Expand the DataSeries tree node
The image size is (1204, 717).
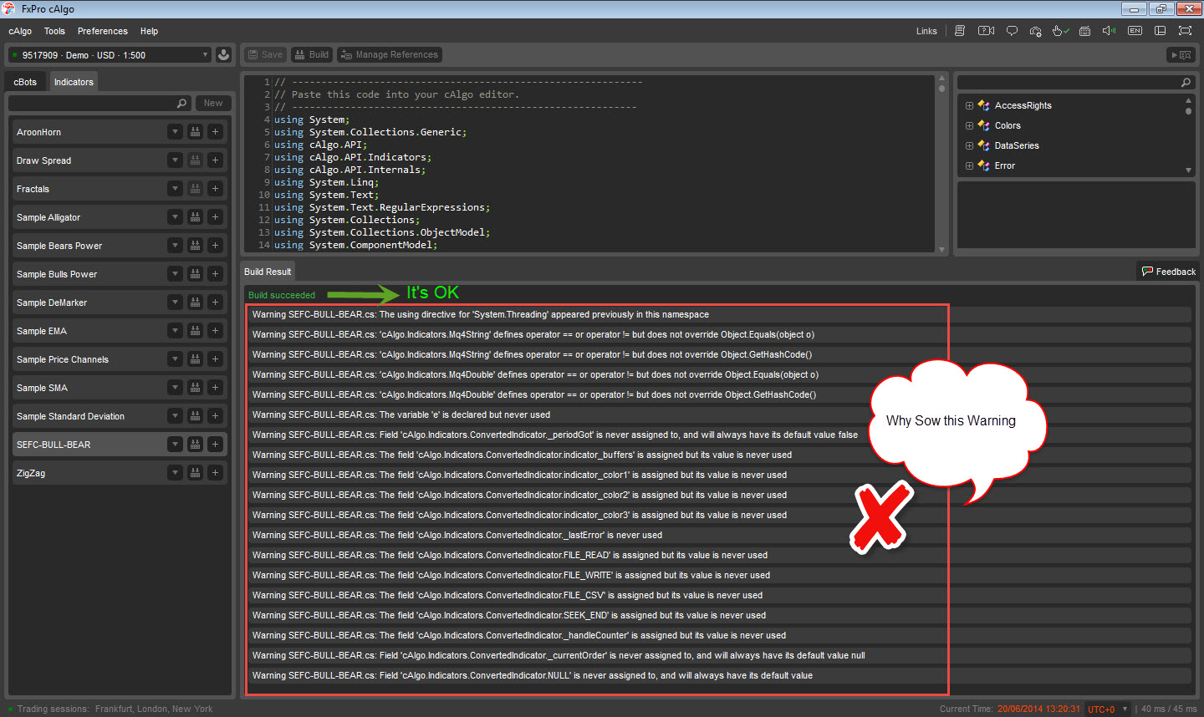969,145
